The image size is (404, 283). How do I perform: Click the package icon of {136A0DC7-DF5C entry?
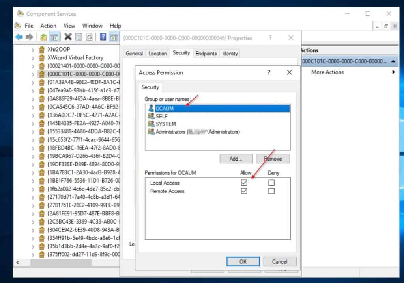point(42,115)
